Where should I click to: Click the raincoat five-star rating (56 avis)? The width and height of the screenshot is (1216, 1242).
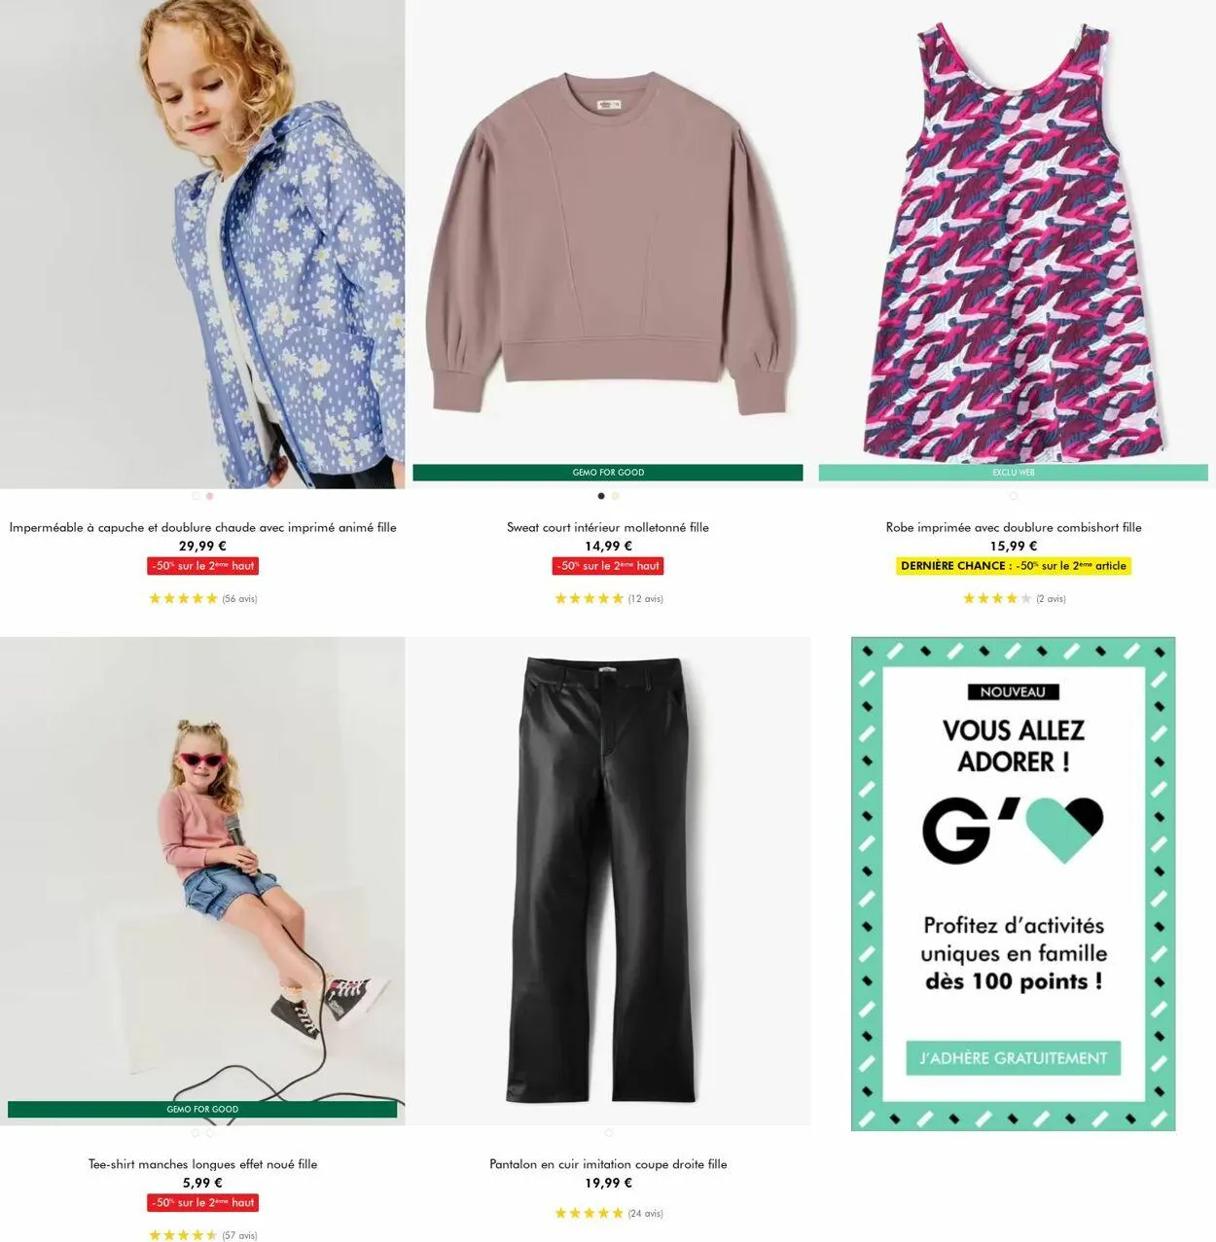tap(202, 599)
